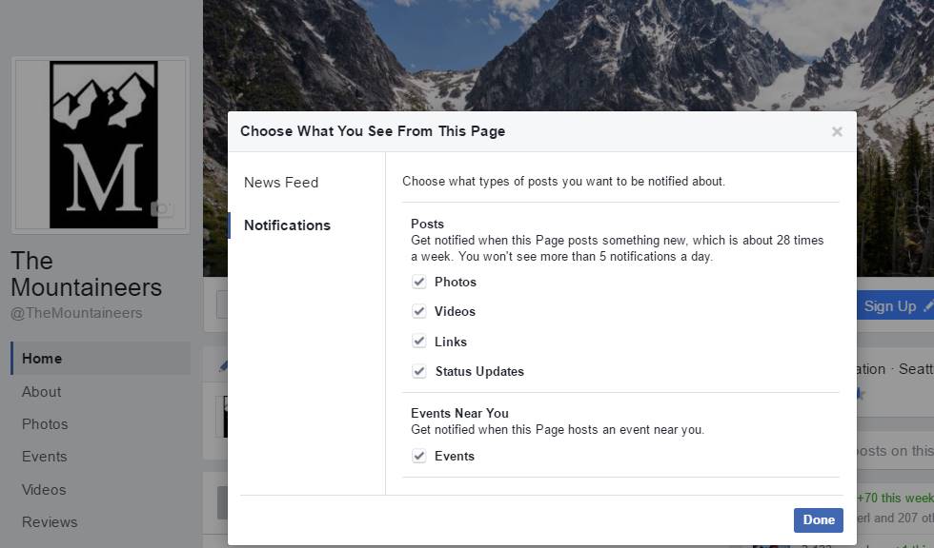Click The Mountaineers profile logo image
The image size is (934, 548).
pyautogui.click(x=102, y=145)
